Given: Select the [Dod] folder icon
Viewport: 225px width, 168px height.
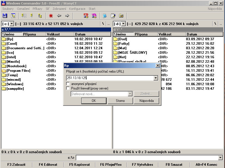Looking at the screenshot, I should click(x=115, y=39).
